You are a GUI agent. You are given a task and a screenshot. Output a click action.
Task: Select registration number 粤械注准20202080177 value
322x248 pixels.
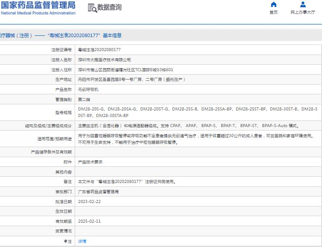click(x=99, y=50)
